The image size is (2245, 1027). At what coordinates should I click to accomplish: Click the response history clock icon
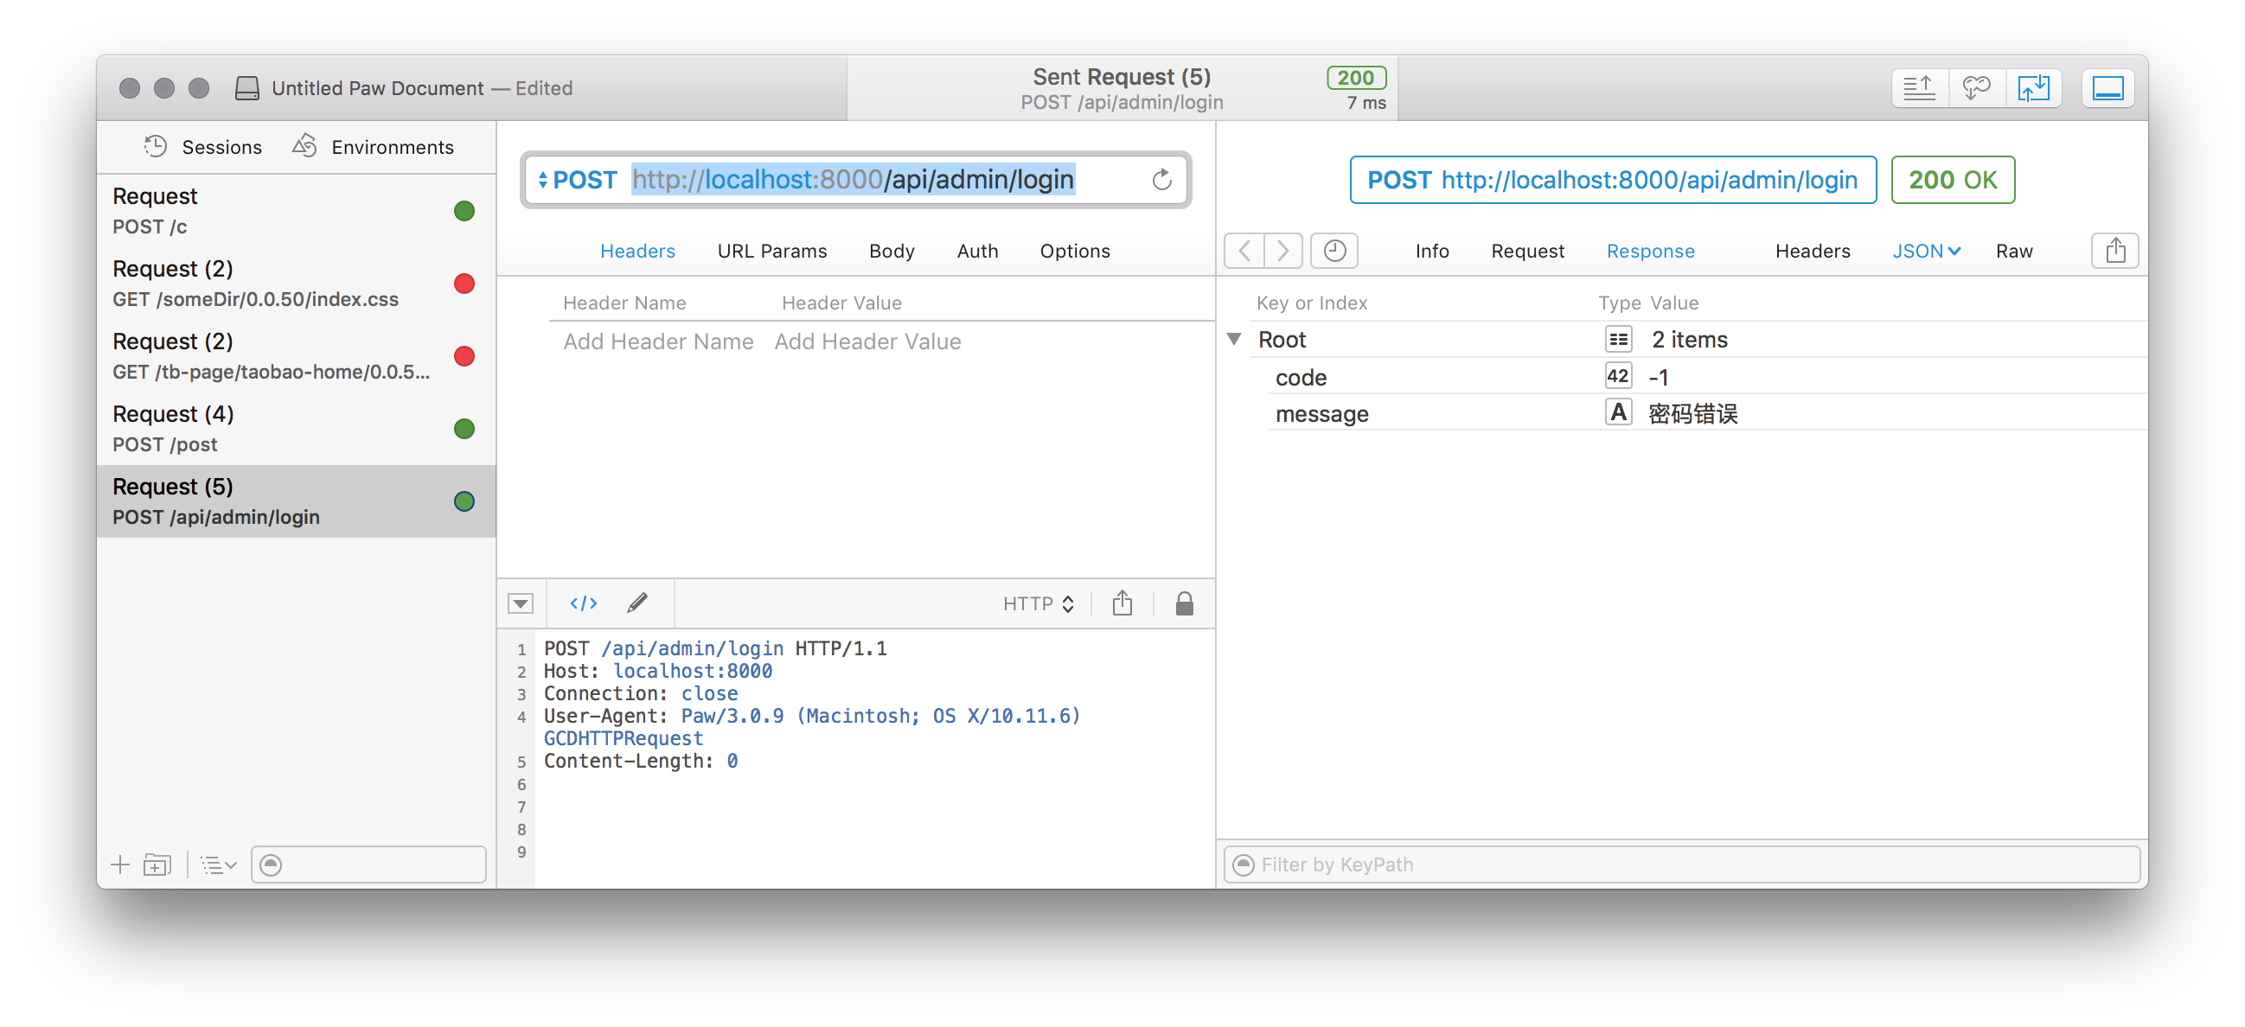[x=1334, y=251]
